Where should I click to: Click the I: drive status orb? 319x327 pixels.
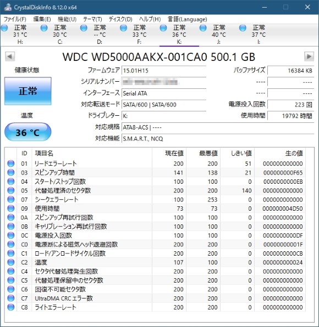pos(243,28)
